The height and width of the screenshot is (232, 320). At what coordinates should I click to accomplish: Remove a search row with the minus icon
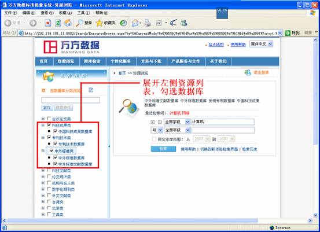160,122
